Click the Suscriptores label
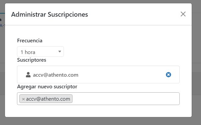Image resolution: width=201 pixels, height=125 pixels. click(32, 60)
